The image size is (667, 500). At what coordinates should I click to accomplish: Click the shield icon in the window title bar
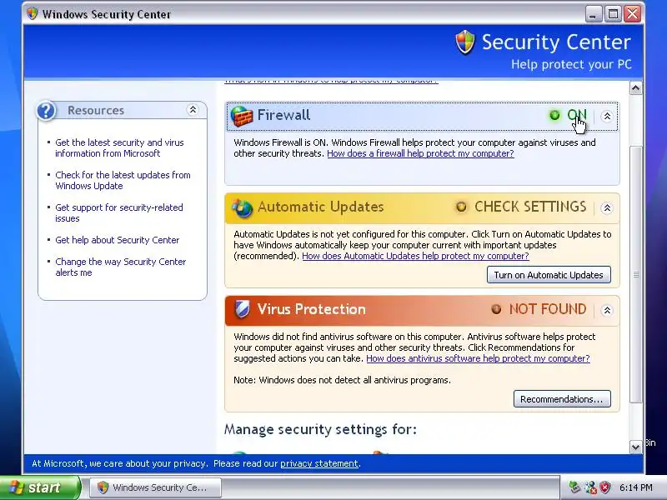click(33, 13)
